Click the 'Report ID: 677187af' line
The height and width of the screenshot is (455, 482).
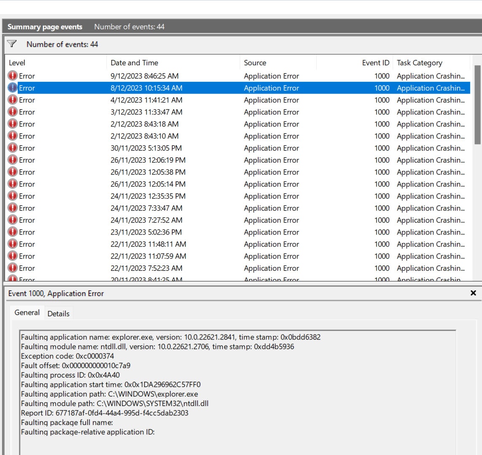tap(104, 413)
